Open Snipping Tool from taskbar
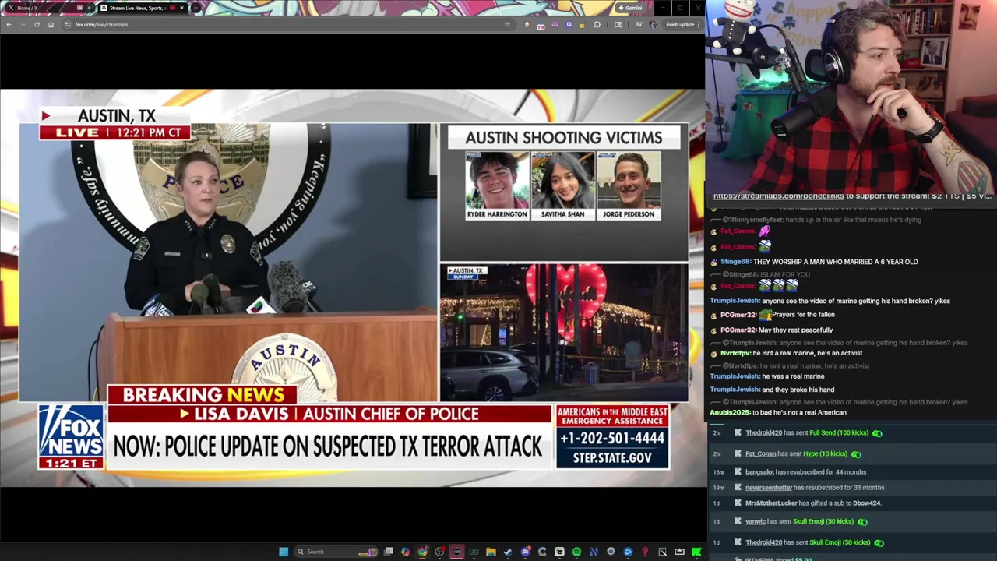 pos(663,552)
